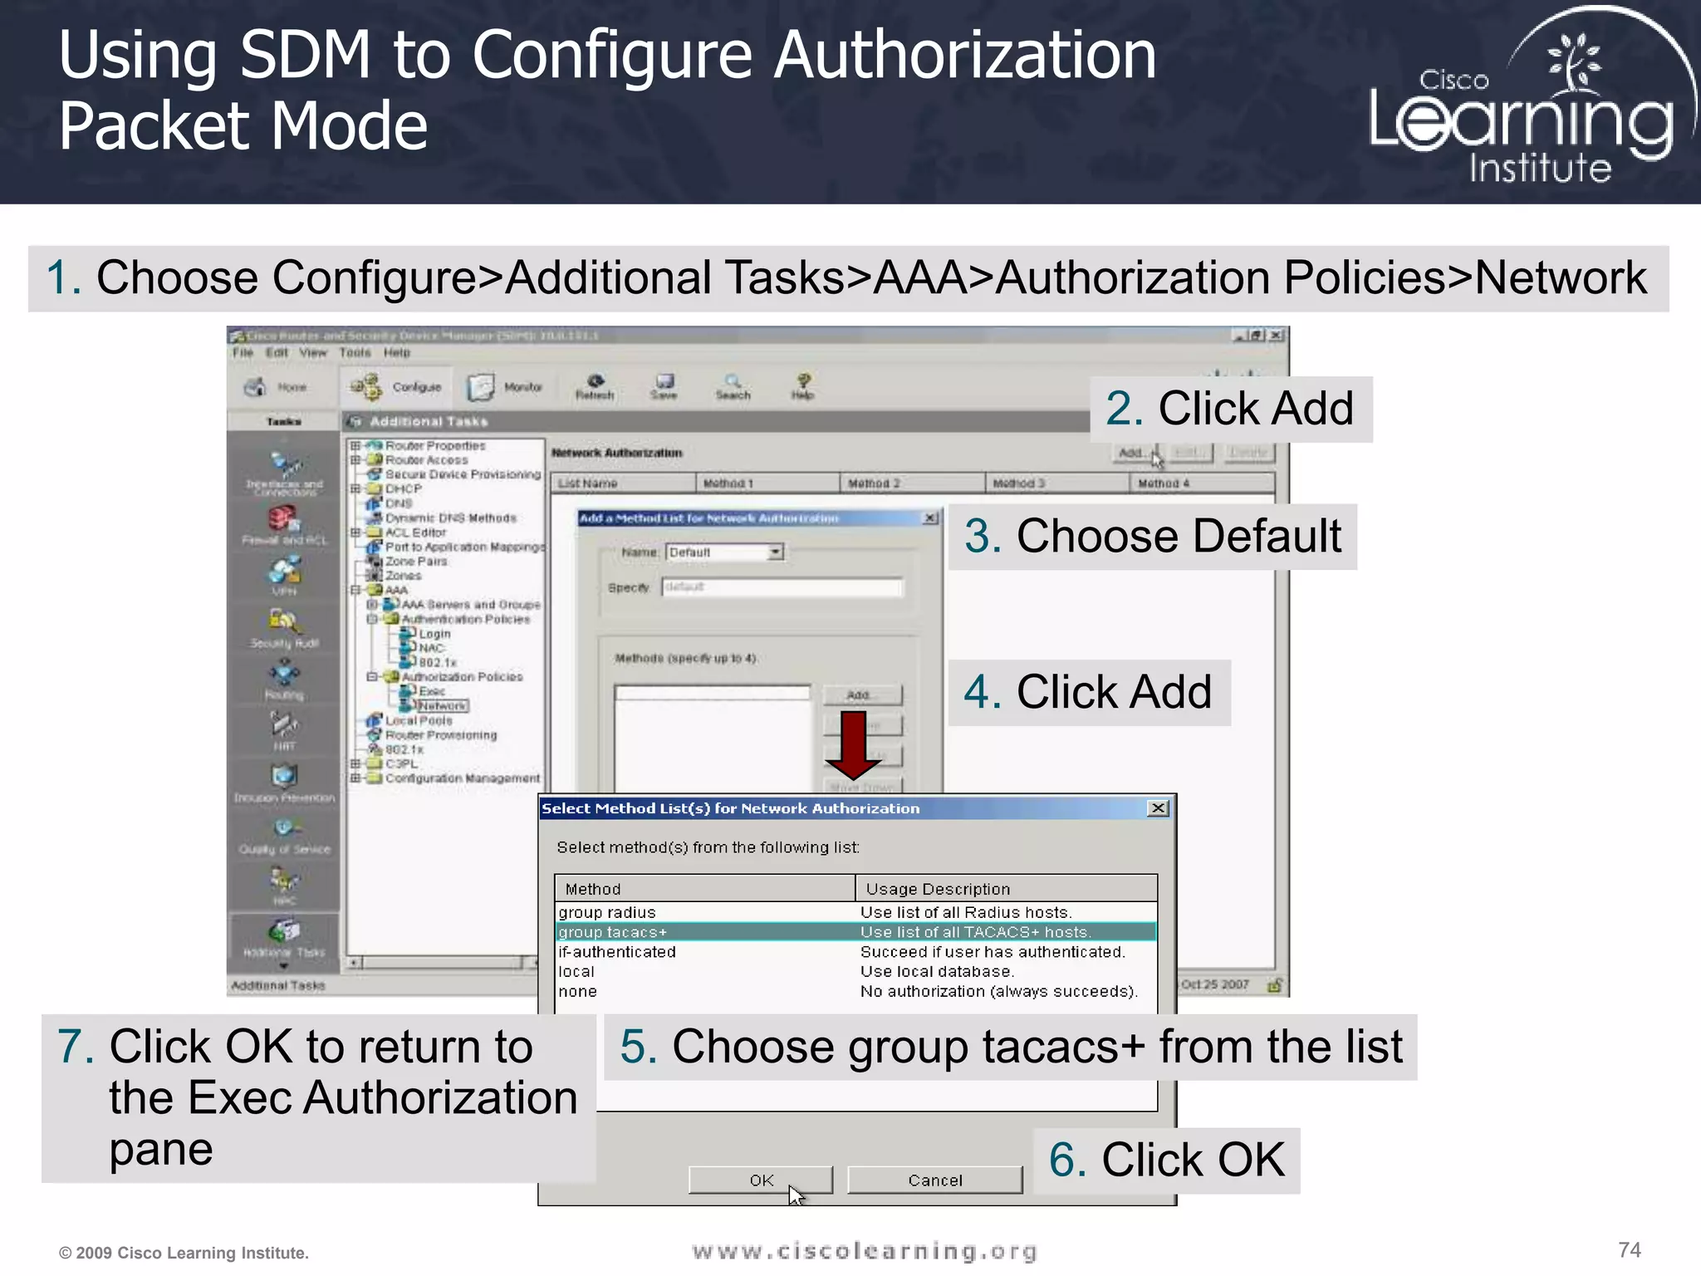Select the group radius method row

[855, 912]
